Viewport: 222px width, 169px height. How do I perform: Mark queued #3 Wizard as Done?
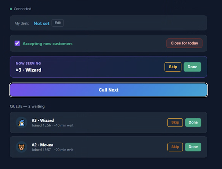pyautogui.click(x=193, y=122)
